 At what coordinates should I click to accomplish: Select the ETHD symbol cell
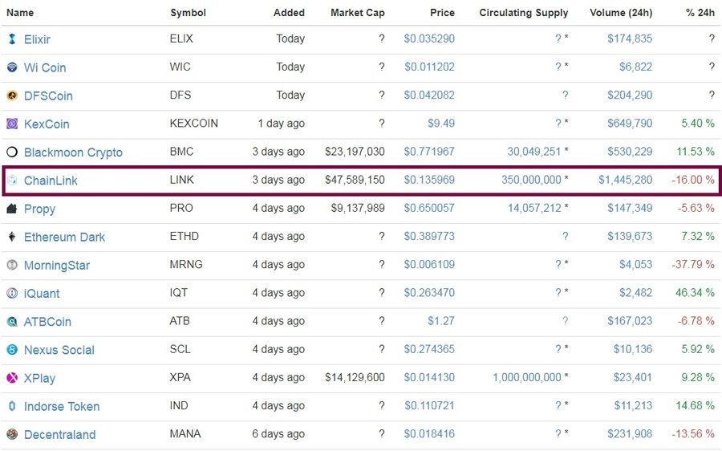coord(185,236)
